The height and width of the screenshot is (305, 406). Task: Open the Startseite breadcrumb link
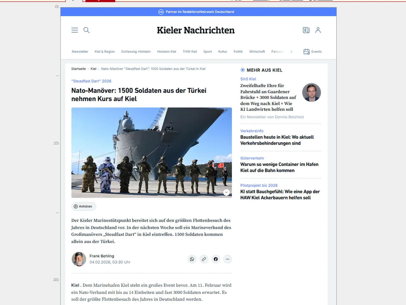[78, 69]
